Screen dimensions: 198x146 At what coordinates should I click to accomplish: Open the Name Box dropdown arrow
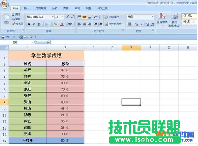(32, 42)
